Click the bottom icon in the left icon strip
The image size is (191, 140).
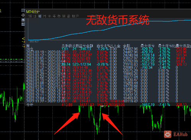pyautogui.click(x=23, y=24)
